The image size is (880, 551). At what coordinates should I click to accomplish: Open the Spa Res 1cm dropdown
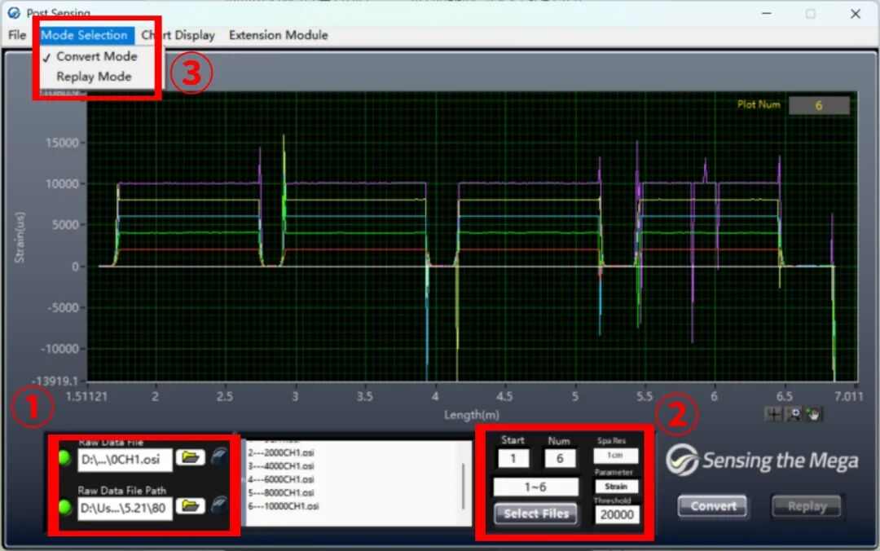pos(615,456)
